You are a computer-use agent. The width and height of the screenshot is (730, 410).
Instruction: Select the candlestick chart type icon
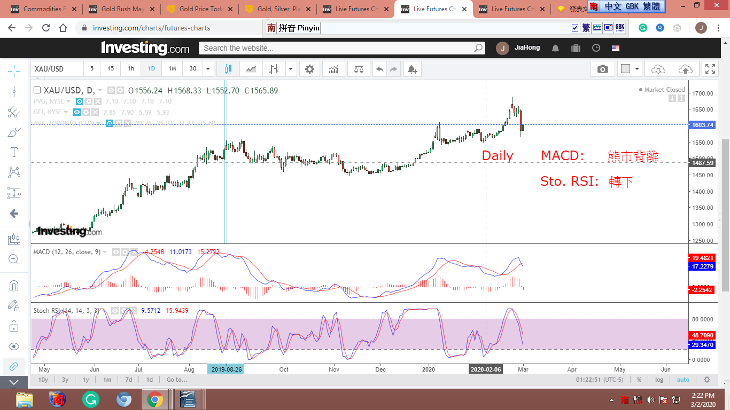tap(228, 69)
